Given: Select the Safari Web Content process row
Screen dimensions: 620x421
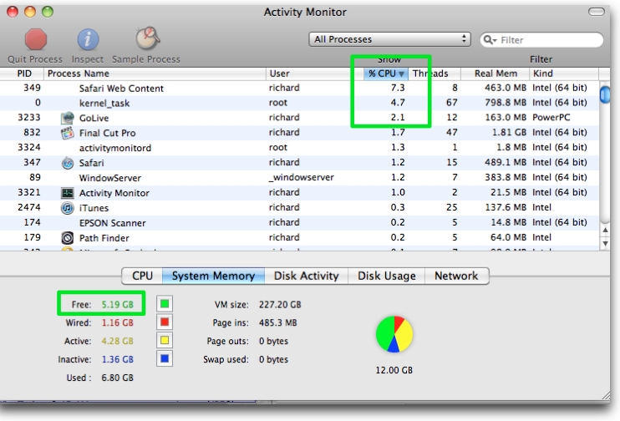Looking at the screenshot, I should coord(299,88).
